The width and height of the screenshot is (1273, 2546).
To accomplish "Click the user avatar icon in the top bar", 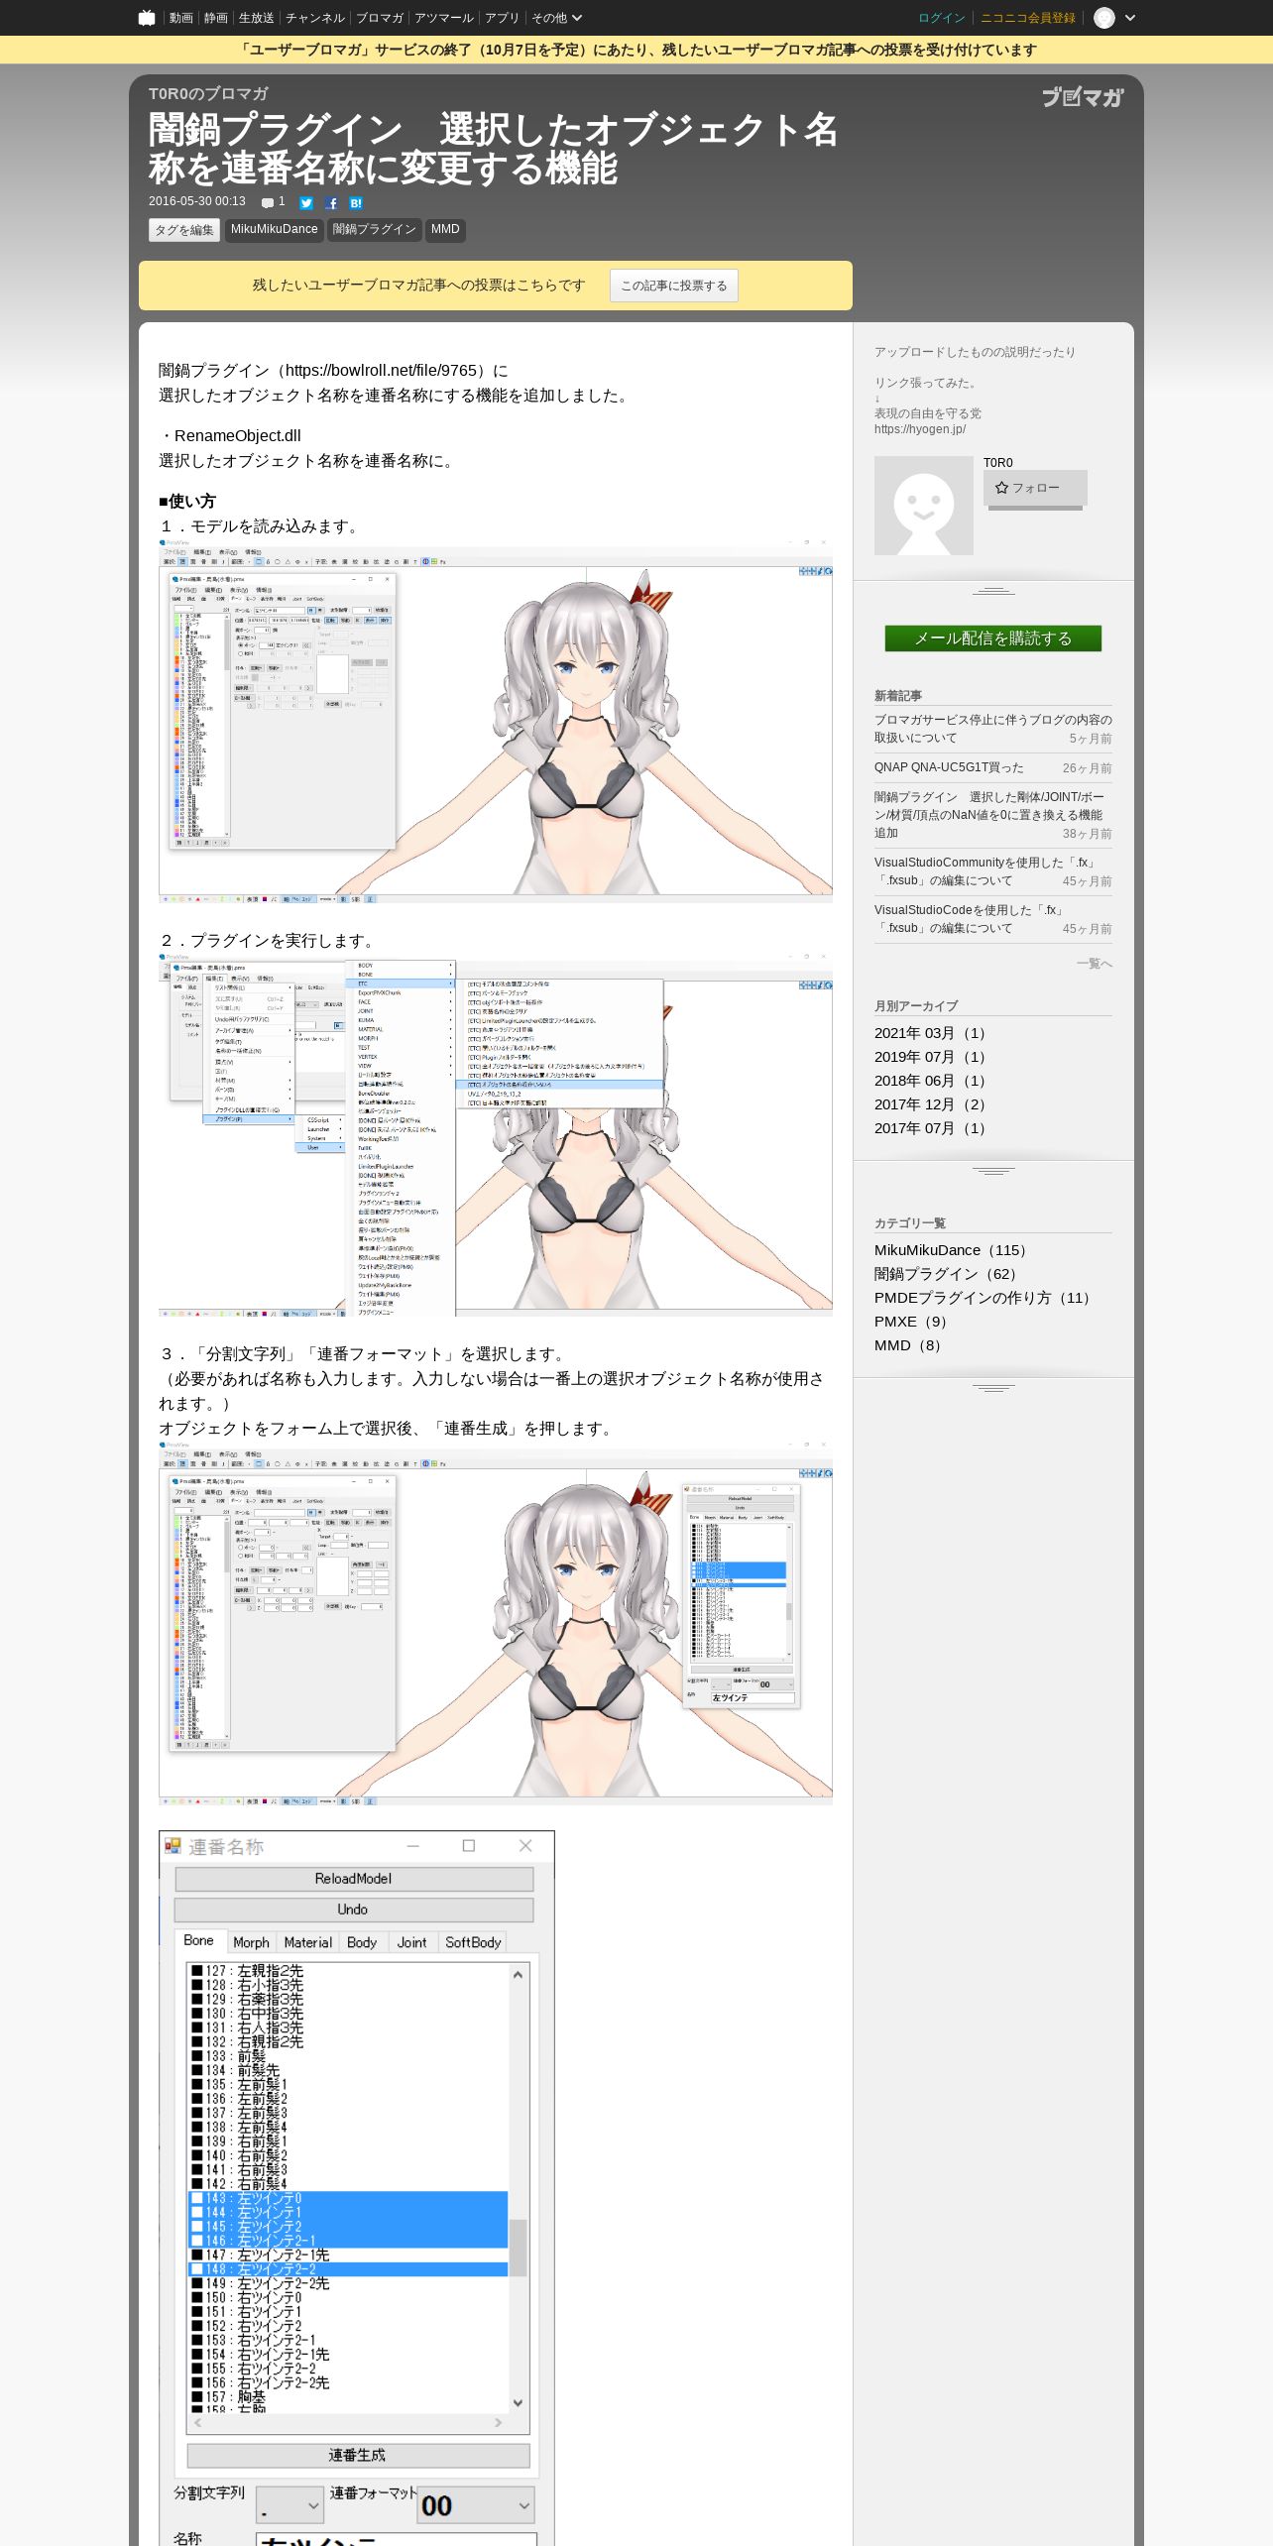I will [x=1104, y=18].
